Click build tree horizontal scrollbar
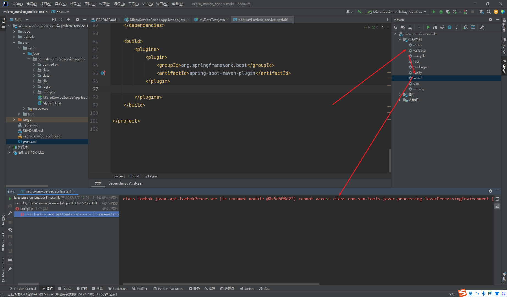The height and width of the screenshot is (297, 507). click(28, 284)
